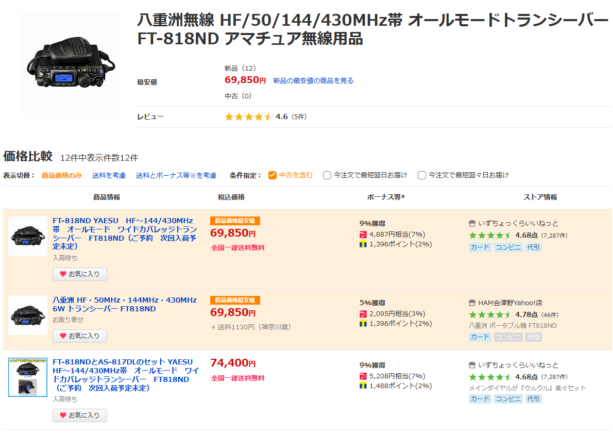
Task: Click PayPay icon next to 2,095円相当
Action: (x=363, y=314)
